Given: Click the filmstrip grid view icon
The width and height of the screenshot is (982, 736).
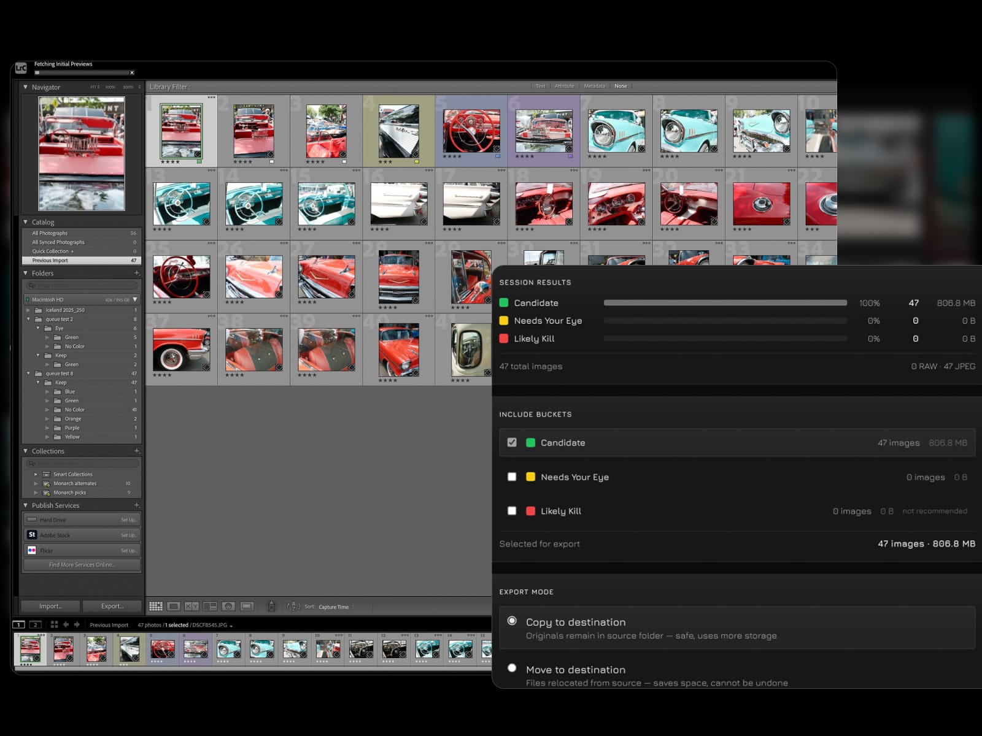Looking at the screenshot, I should pos(54,624).
